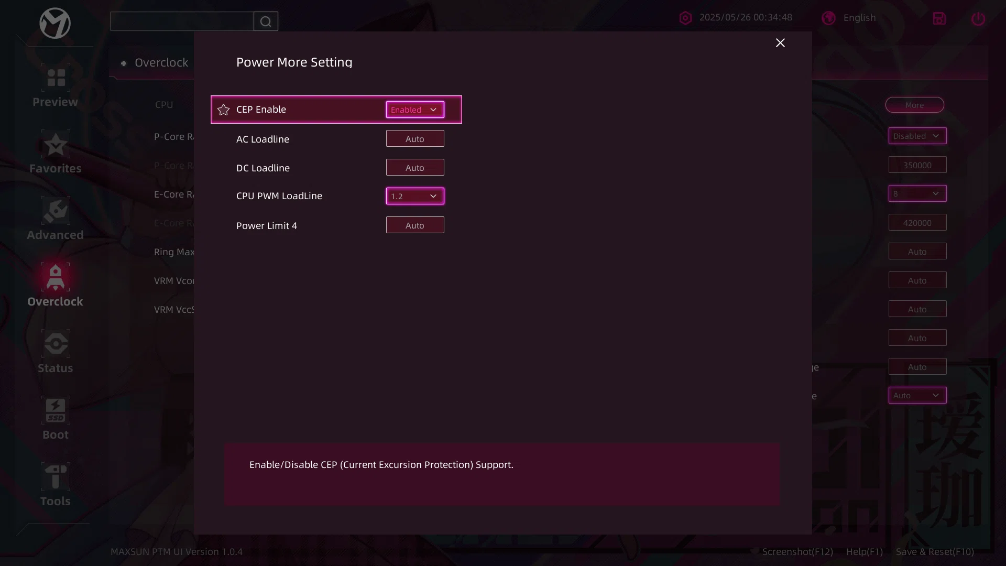Click the MAXSUN logo icon

coord(55,23)
